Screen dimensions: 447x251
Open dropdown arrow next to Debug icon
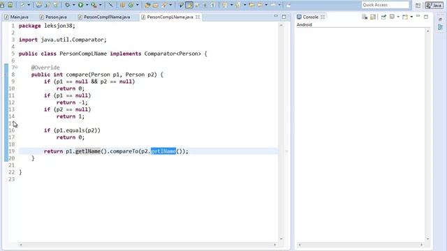pyautogui.click(x=73, y=5)
